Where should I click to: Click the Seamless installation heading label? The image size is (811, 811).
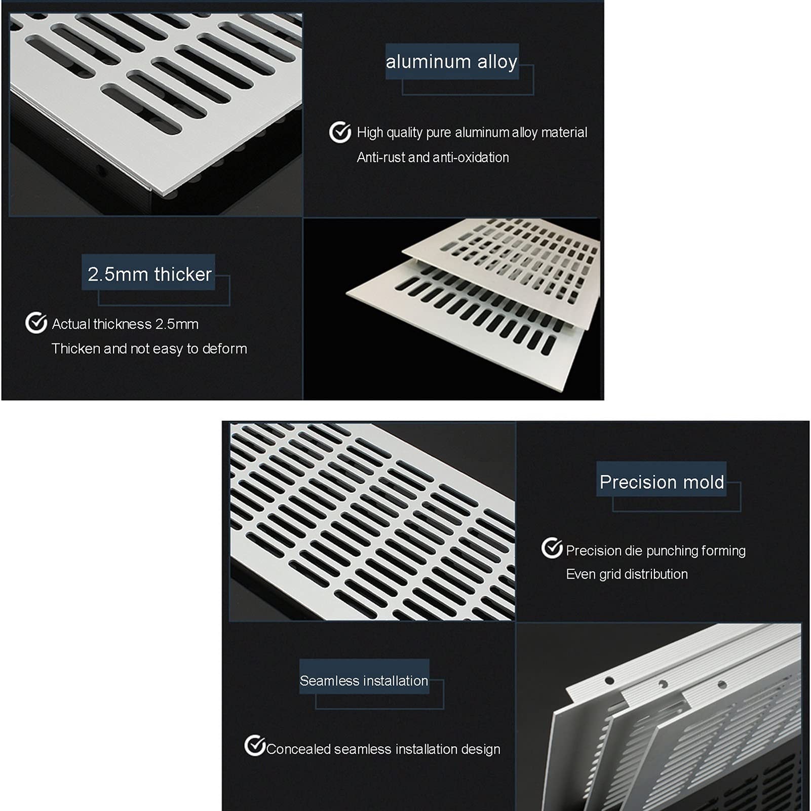tap(364, 680)
